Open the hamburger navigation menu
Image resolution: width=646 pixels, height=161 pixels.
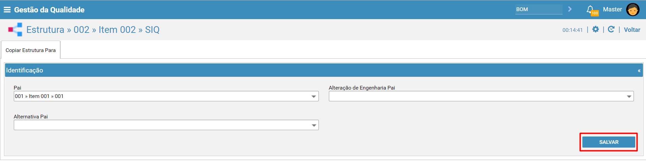point(7,10)
